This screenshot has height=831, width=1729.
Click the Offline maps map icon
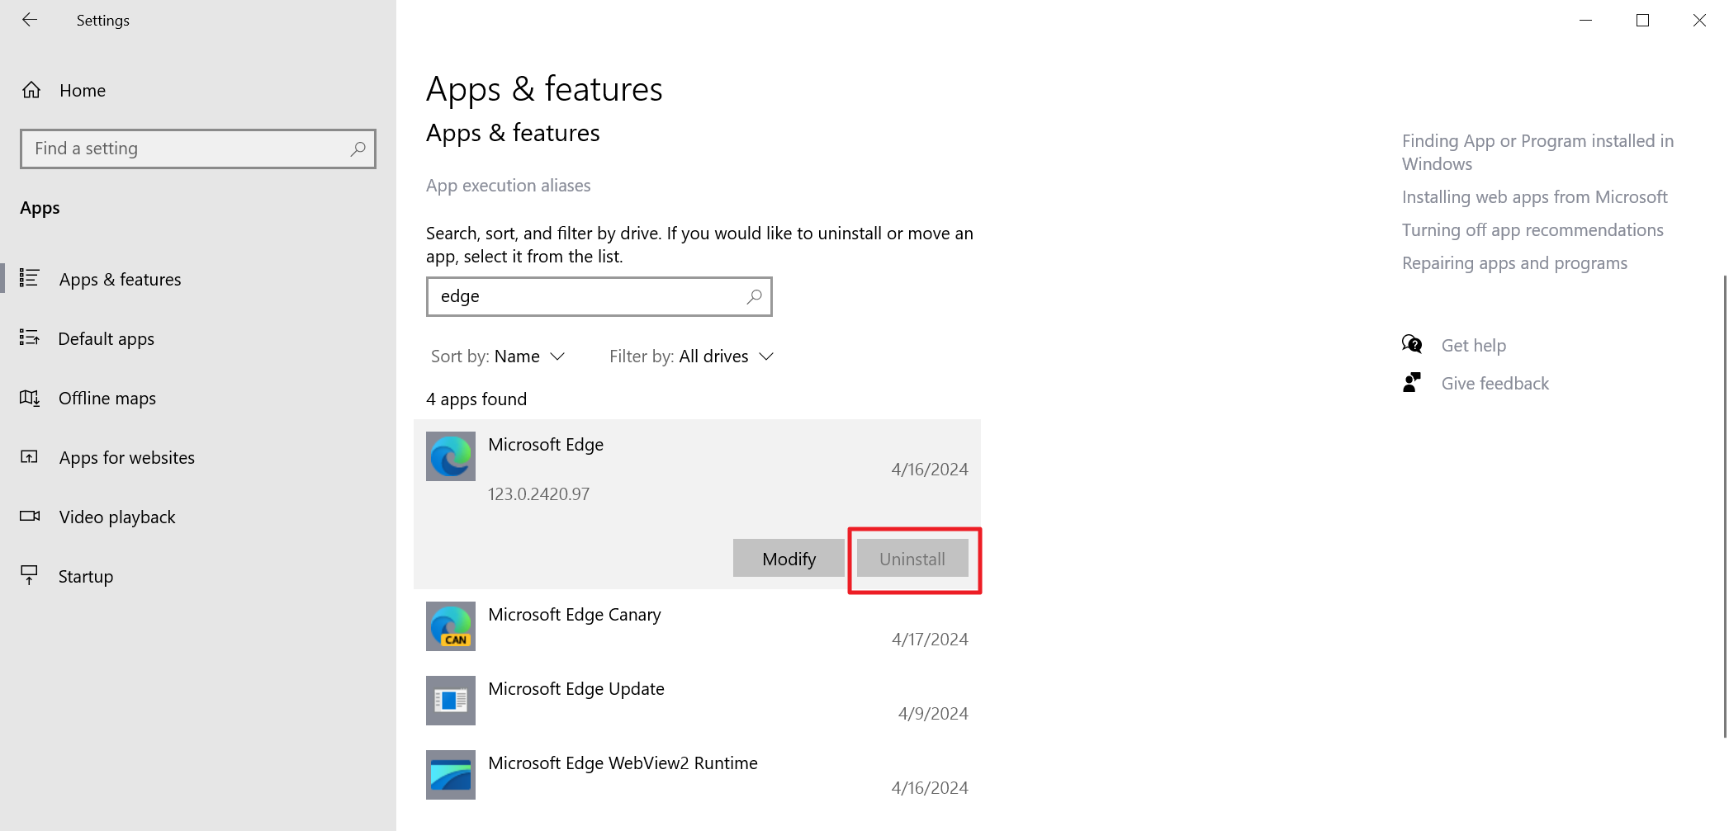30,398
